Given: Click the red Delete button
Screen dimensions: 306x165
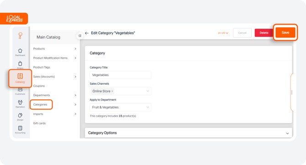Looking at the screenshot, I should pos(264,33).
